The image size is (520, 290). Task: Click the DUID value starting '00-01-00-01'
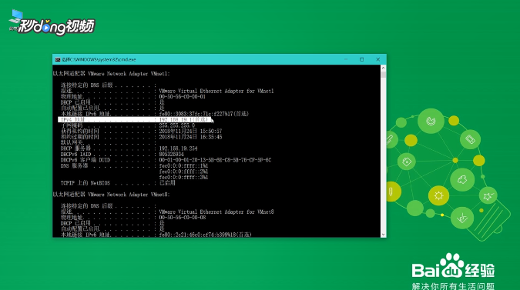(215, 160)
